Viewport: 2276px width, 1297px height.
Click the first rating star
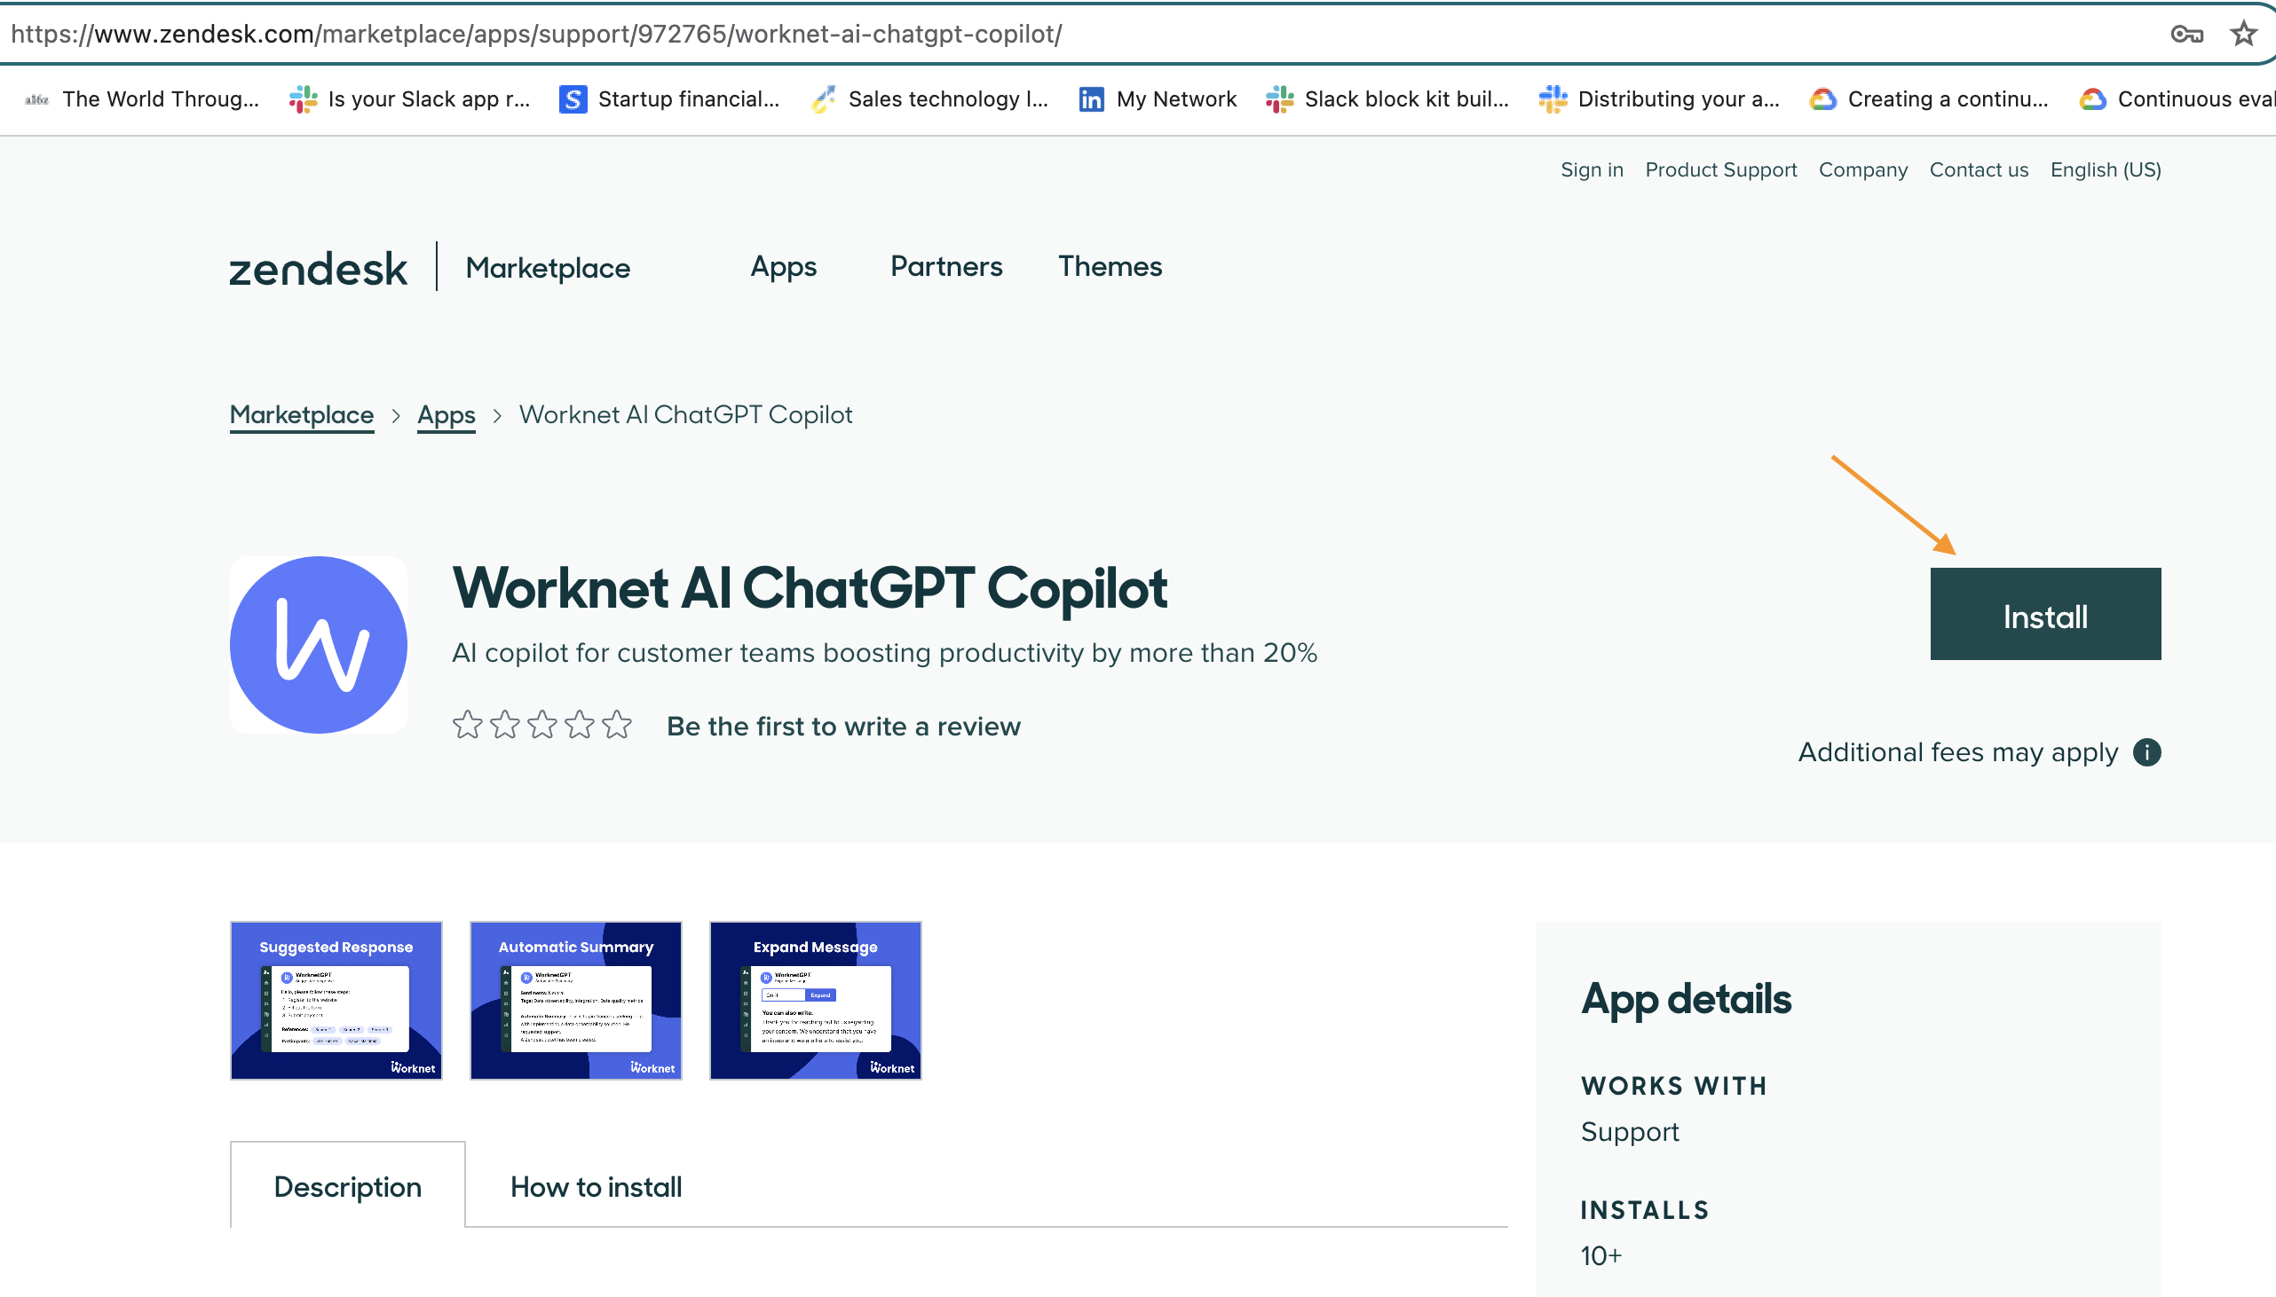[x=467, y=725]
